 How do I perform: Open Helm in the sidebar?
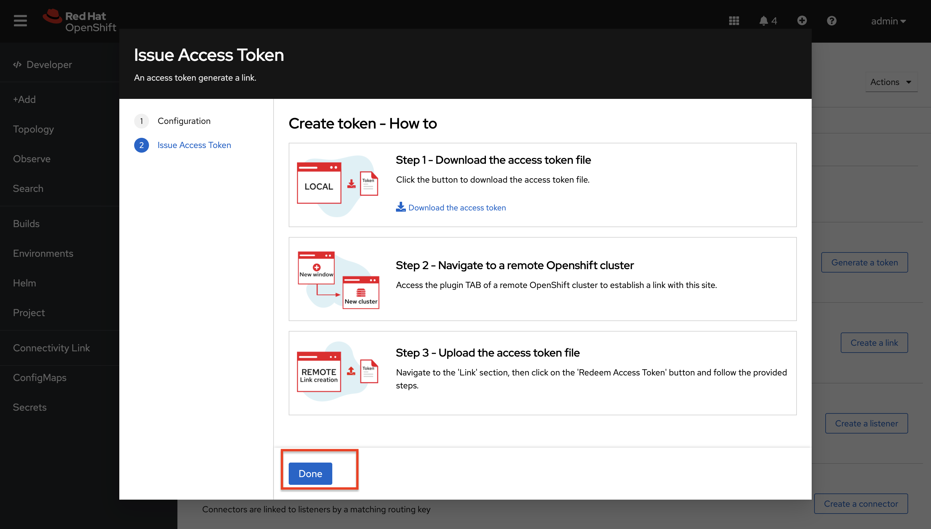24,283
